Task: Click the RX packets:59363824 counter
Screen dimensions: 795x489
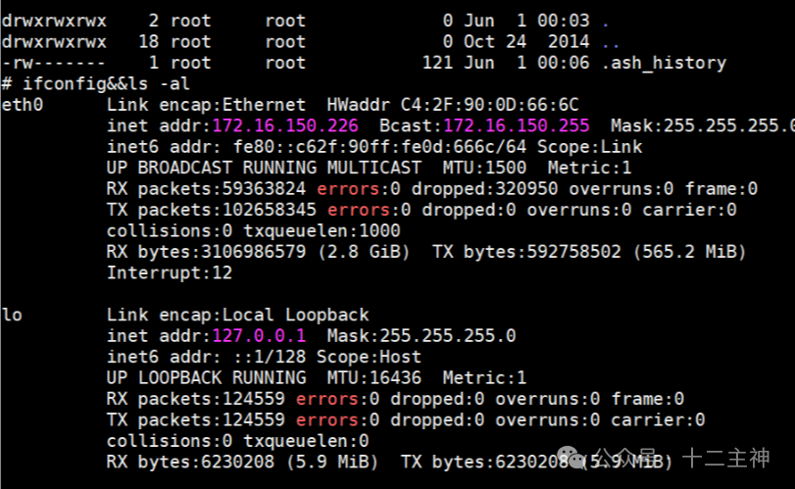Action: tap(206, 188)
